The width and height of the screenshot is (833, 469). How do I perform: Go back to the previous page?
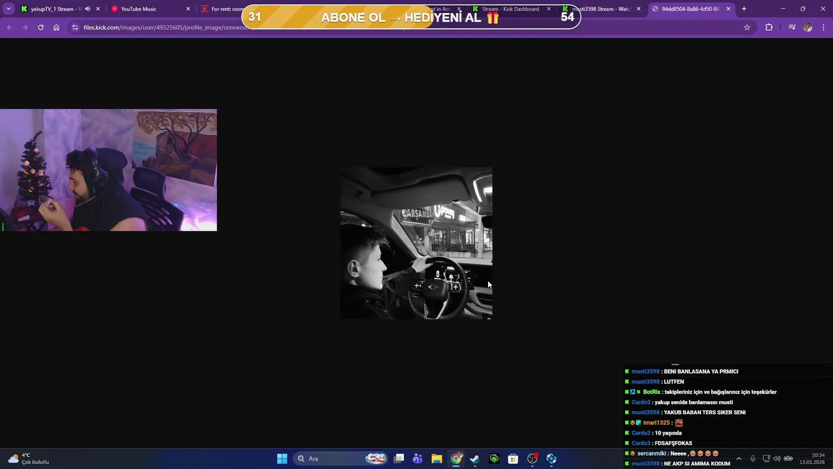pos(9,27)
